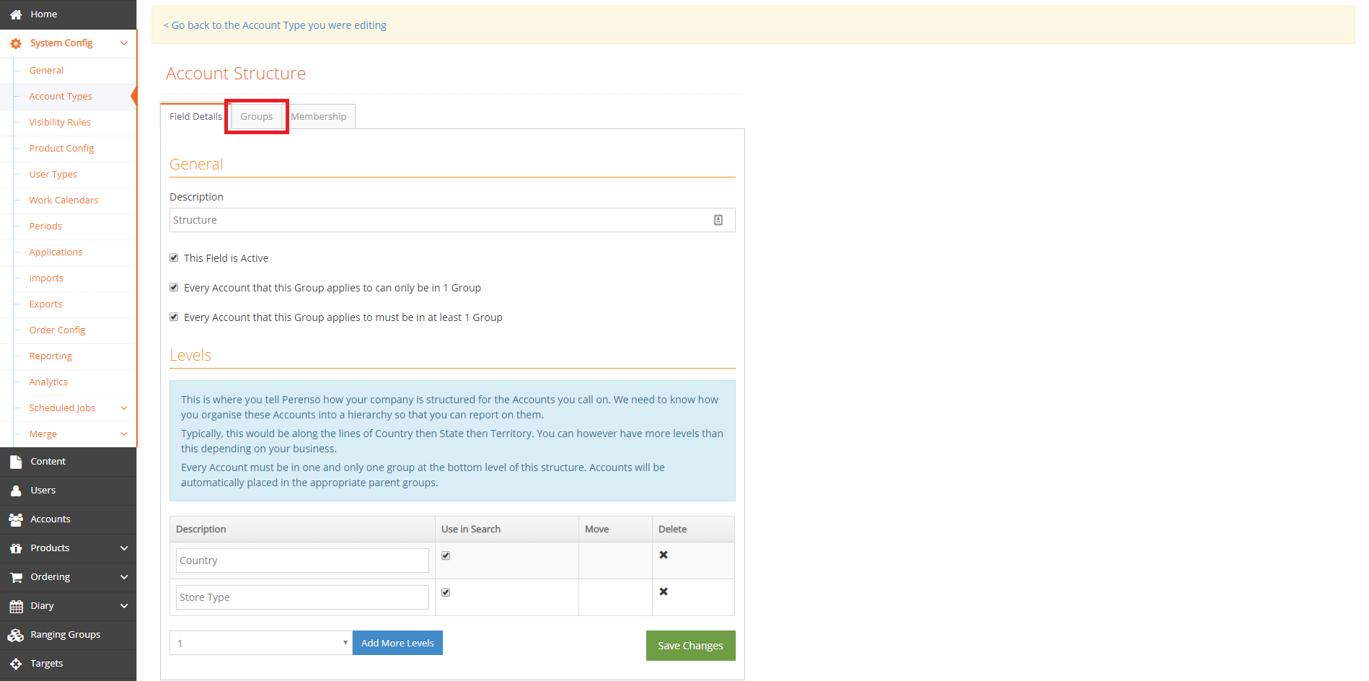This screenshot has height=681, width=1369.
Task: Toggle Use in Search for Country
Action: (x=446, y=555)
